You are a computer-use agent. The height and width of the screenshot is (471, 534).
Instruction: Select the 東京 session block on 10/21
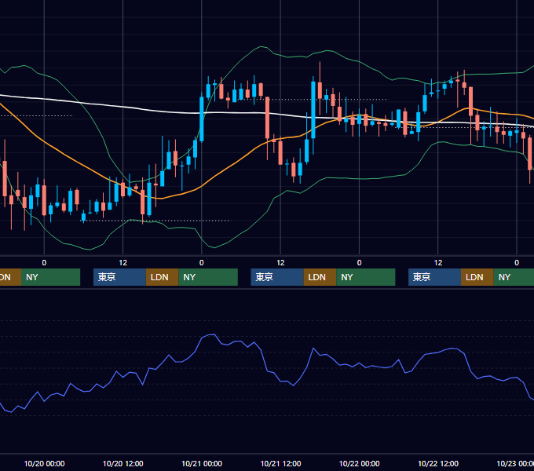[277, 277]
